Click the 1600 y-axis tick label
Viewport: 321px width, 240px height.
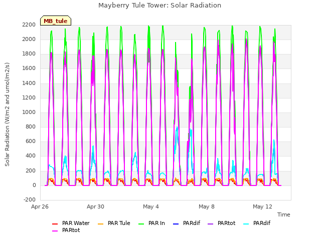[x=29, y=68]
